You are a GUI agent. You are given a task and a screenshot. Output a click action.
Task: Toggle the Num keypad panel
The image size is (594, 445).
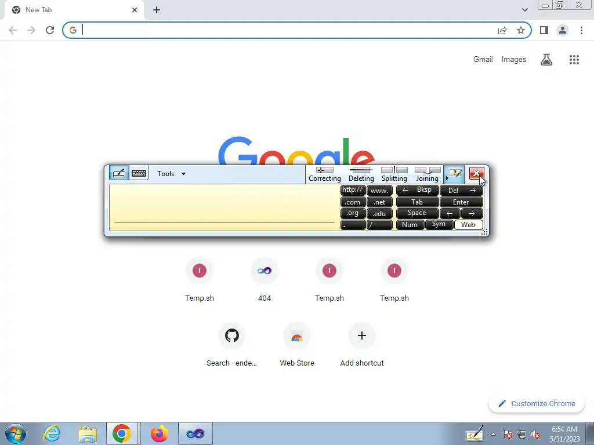coord(410,225)
